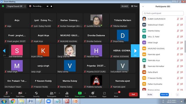Open Reactions menu

click(93, 94)
